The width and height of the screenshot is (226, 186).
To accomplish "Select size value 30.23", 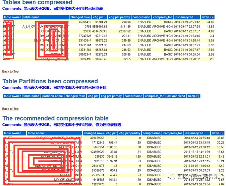I will tap(221, 143).
